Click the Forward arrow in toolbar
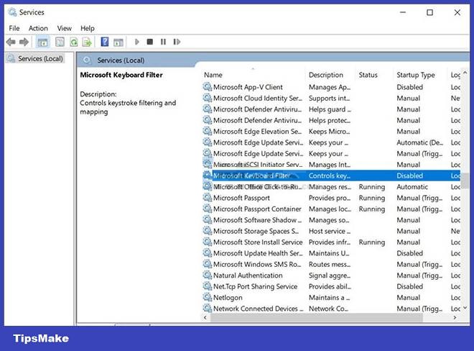 tap(24, 42)
